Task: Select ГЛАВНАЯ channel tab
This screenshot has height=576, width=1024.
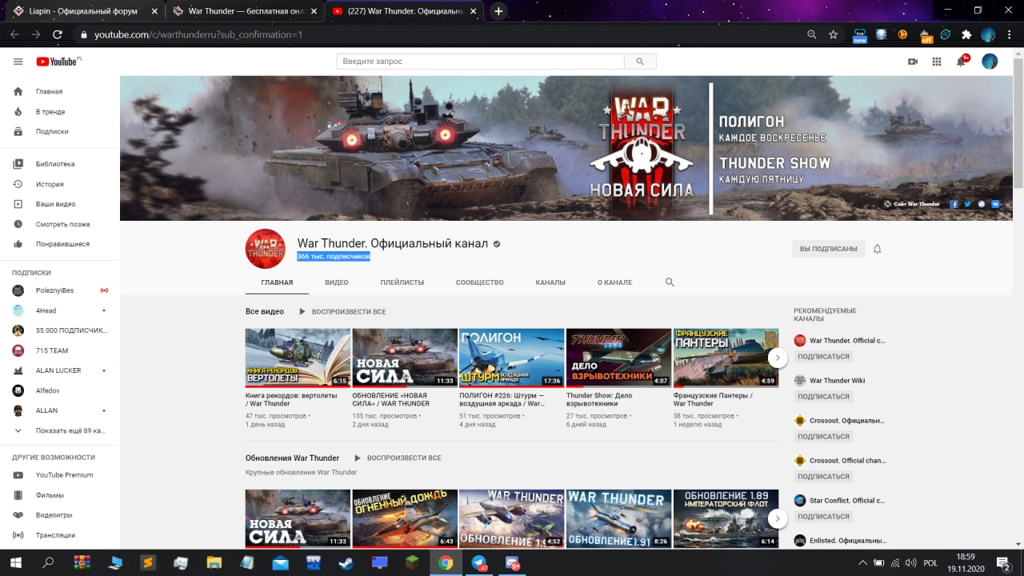Action: coord(277,282)
